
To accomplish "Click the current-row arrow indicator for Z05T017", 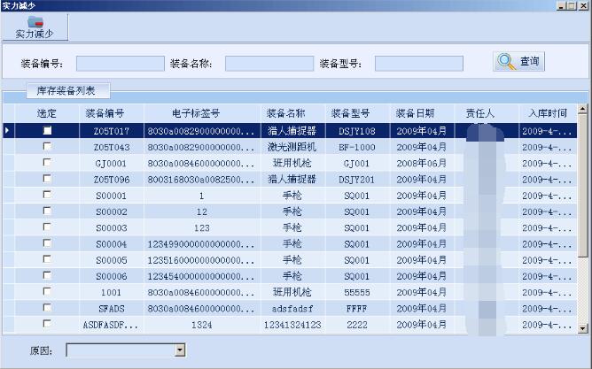I will point(8,131).
